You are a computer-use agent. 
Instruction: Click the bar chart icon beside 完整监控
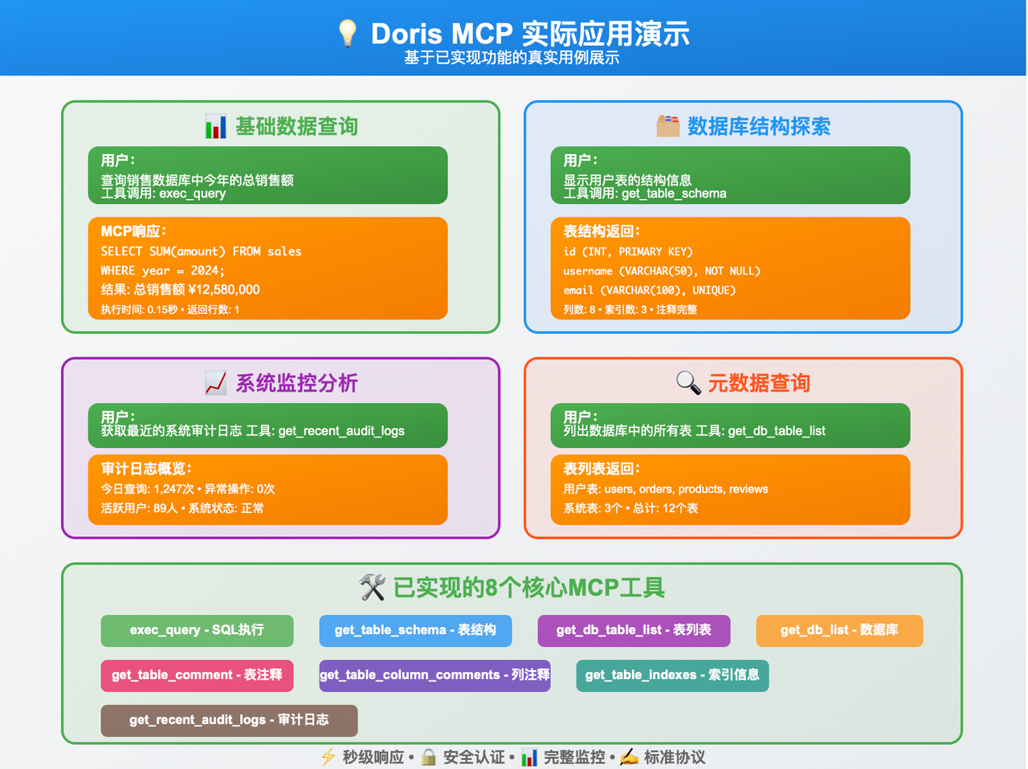[529, 756]
